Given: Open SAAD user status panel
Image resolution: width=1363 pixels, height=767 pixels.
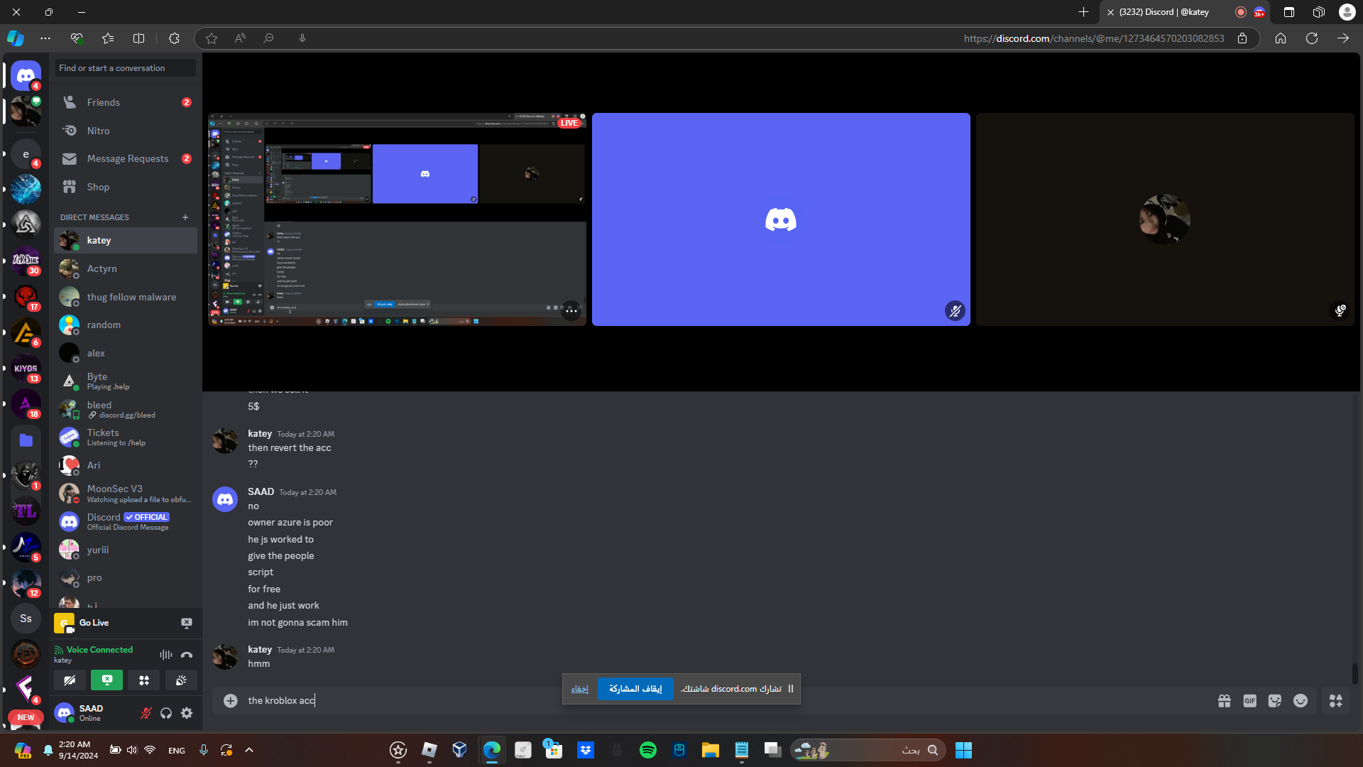Looking at the screenshot, I should [92, 713].
